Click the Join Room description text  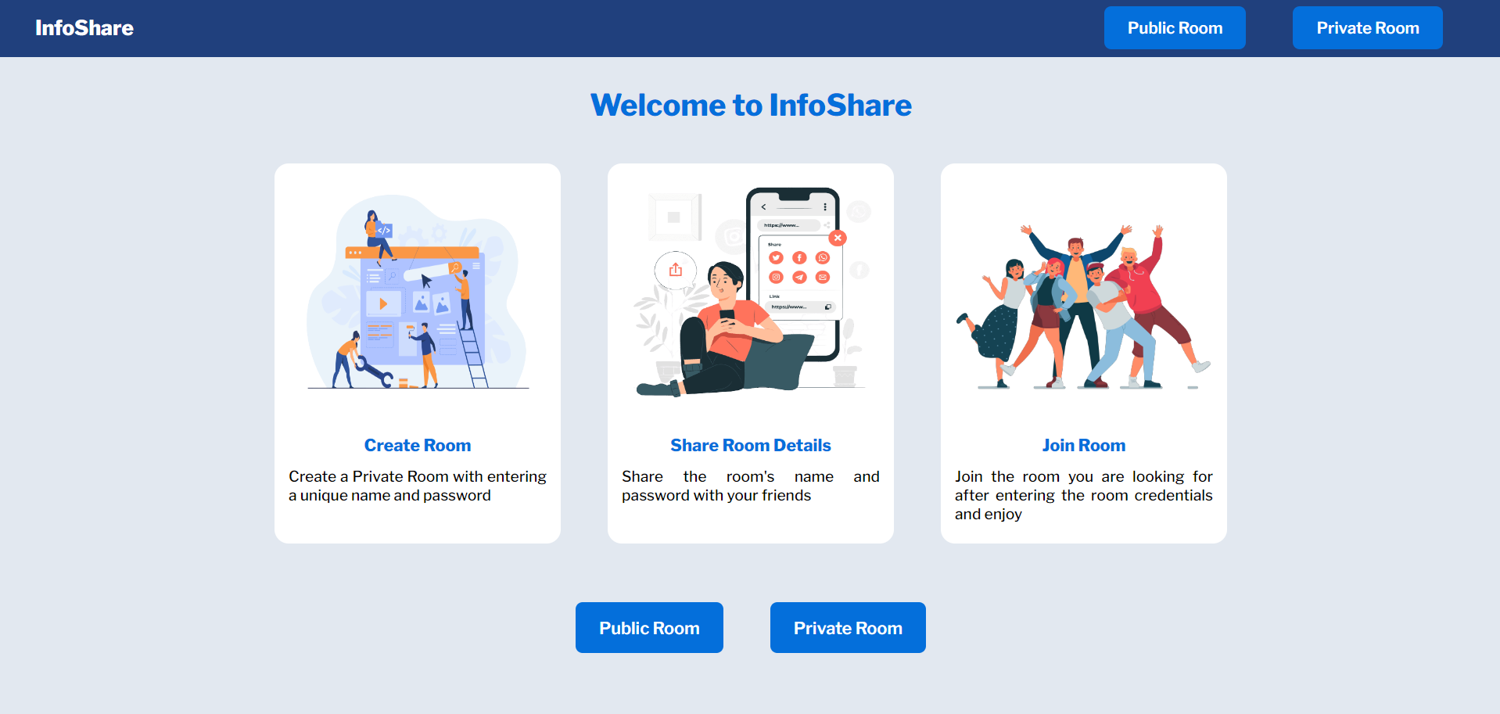pyautogui.click(x=1083, y=495)
